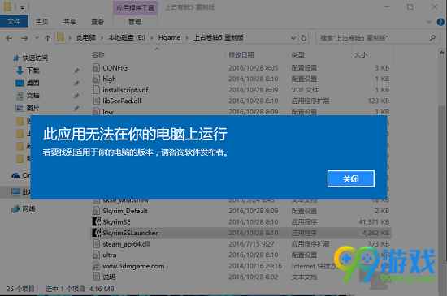The image size is (447, 296).
Task: Open the Help question mark icon
Action: tap(440, 22)
